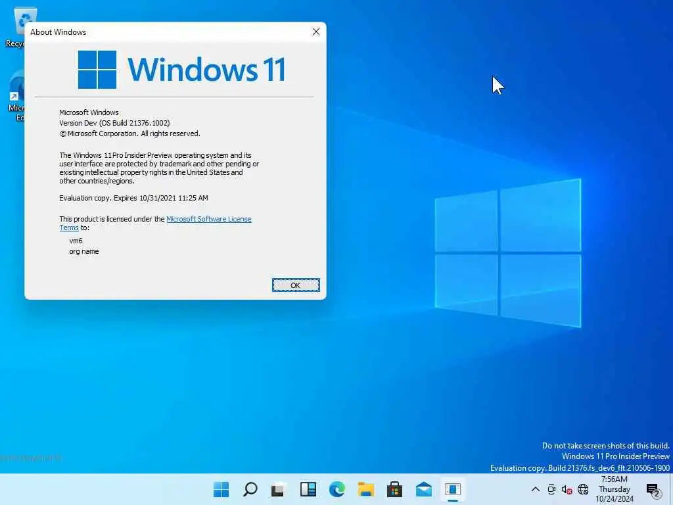Click the 'Evaluation copy. Expires 10/31/2021' line
Screen dimensions: 673x505
click(133, 198)
